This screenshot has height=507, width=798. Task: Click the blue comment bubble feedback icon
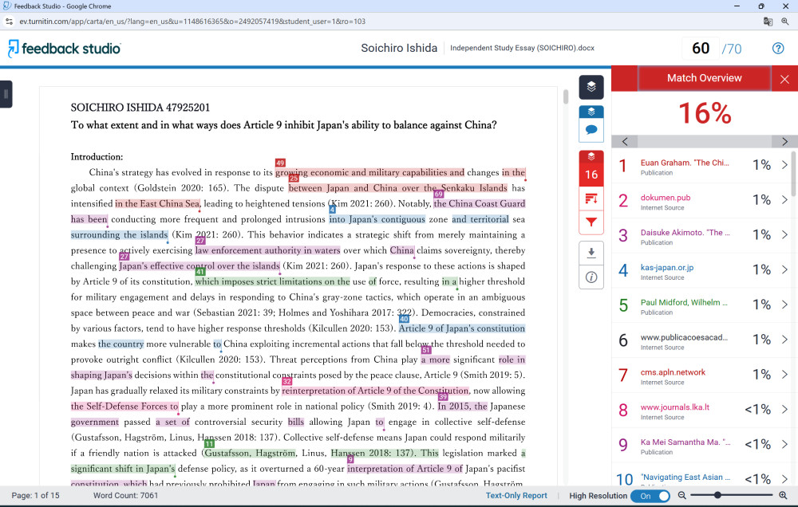[591, 129]
